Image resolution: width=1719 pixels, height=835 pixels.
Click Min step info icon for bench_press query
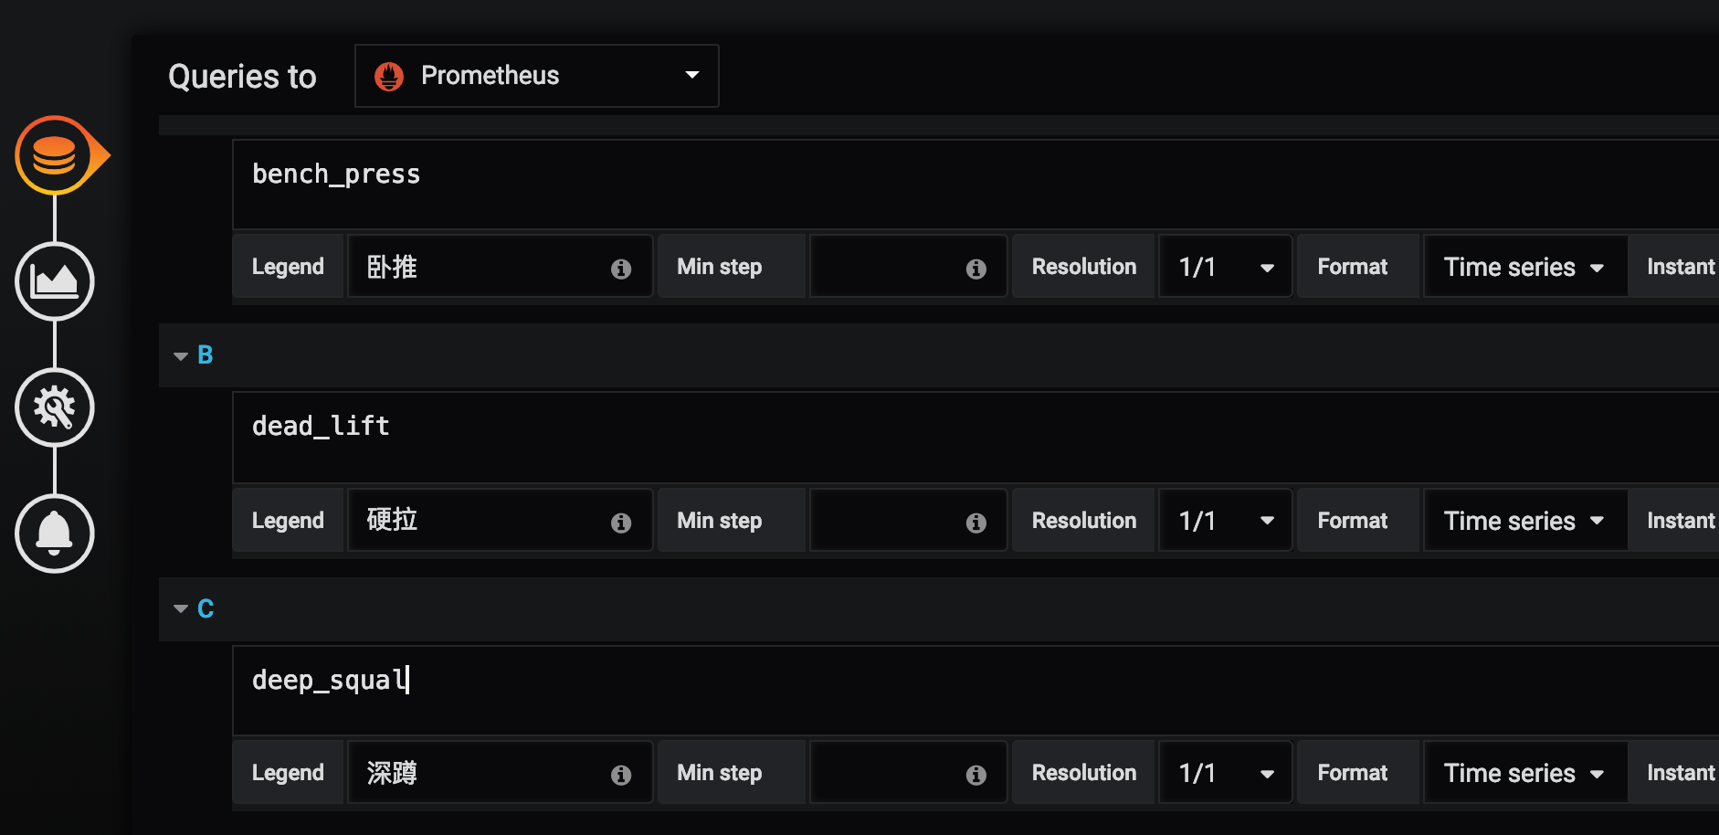coord(976,269)
